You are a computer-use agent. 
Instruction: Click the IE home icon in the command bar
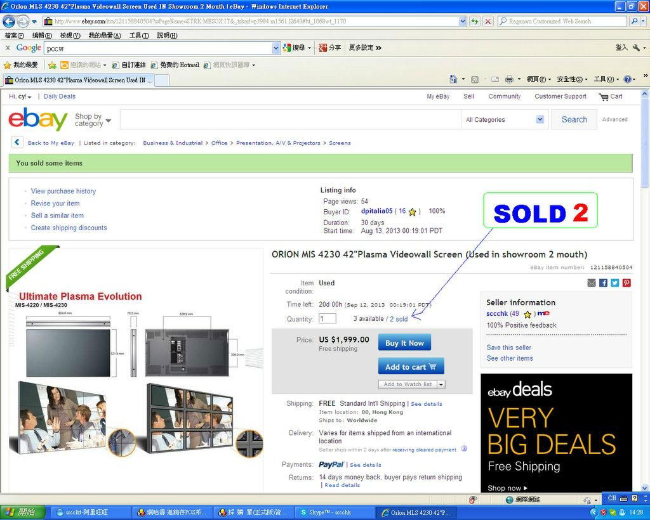click(x=453, y=79)
